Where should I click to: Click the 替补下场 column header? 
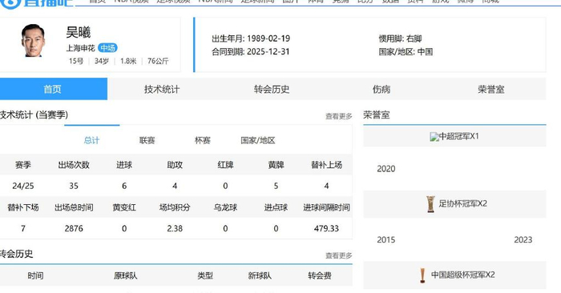23,207
